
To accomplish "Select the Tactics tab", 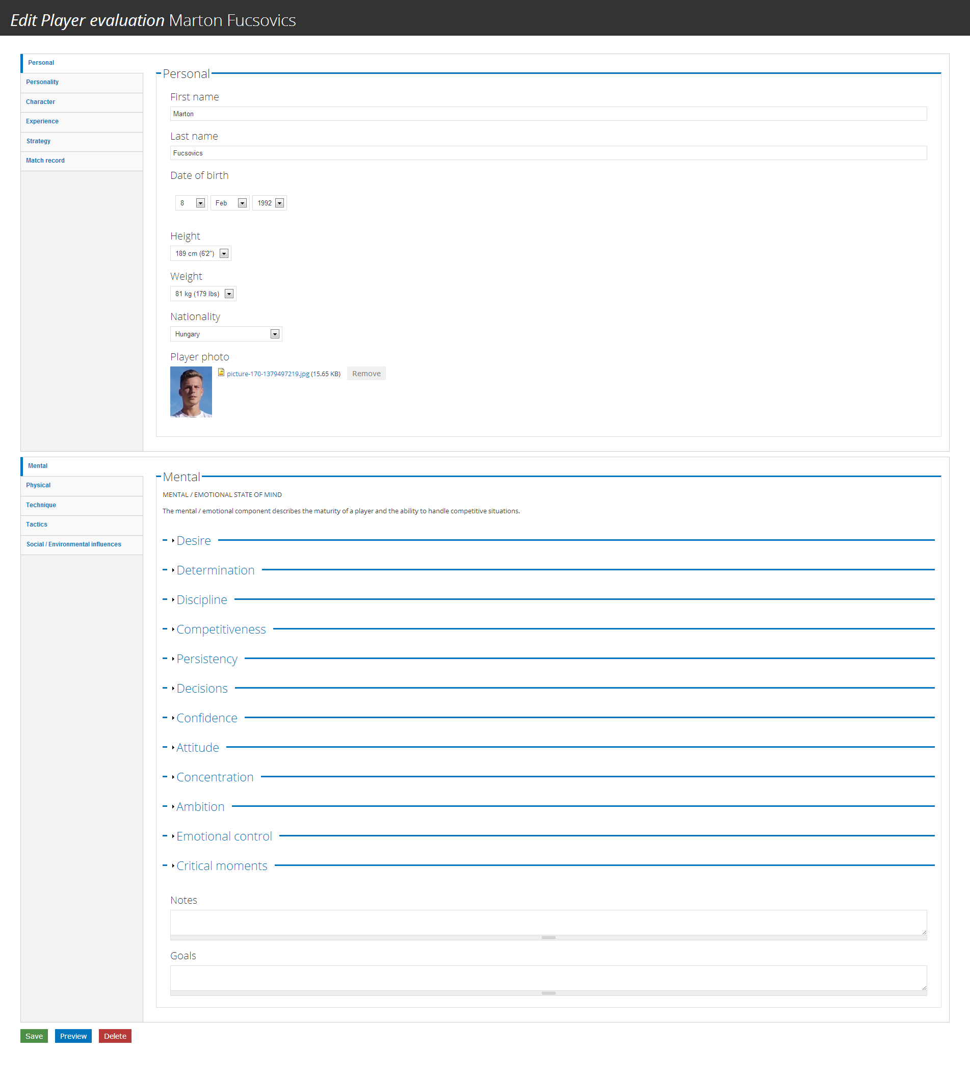I will [82, 525].
